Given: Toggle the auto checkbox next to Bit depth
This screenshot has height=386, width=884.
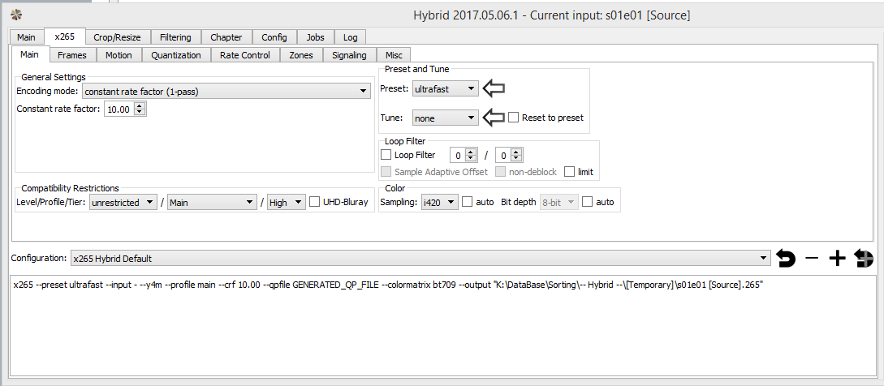Looking at the screenshot, I should pyautogui.click(x=588, y=202).
